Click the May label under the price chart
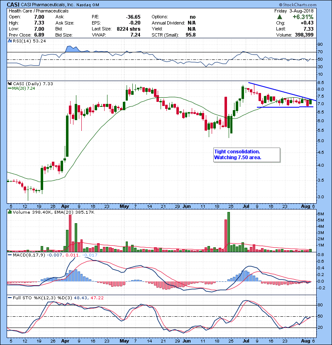The image size is (332, 345). pos(124,207)
